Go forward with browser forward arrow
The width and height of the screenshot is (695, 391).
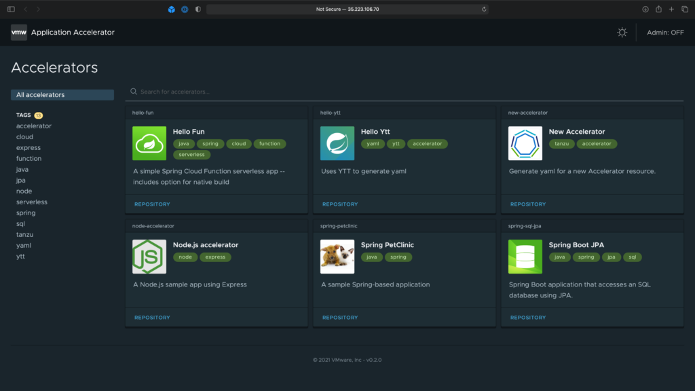[x=38, y=9]
